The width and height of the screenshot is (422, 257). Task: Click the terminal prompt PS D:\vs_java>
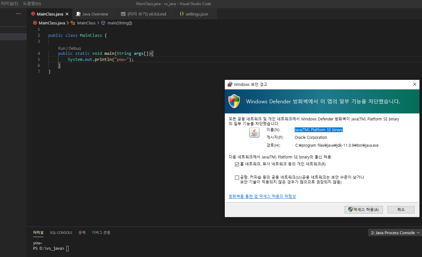(49, 248)
